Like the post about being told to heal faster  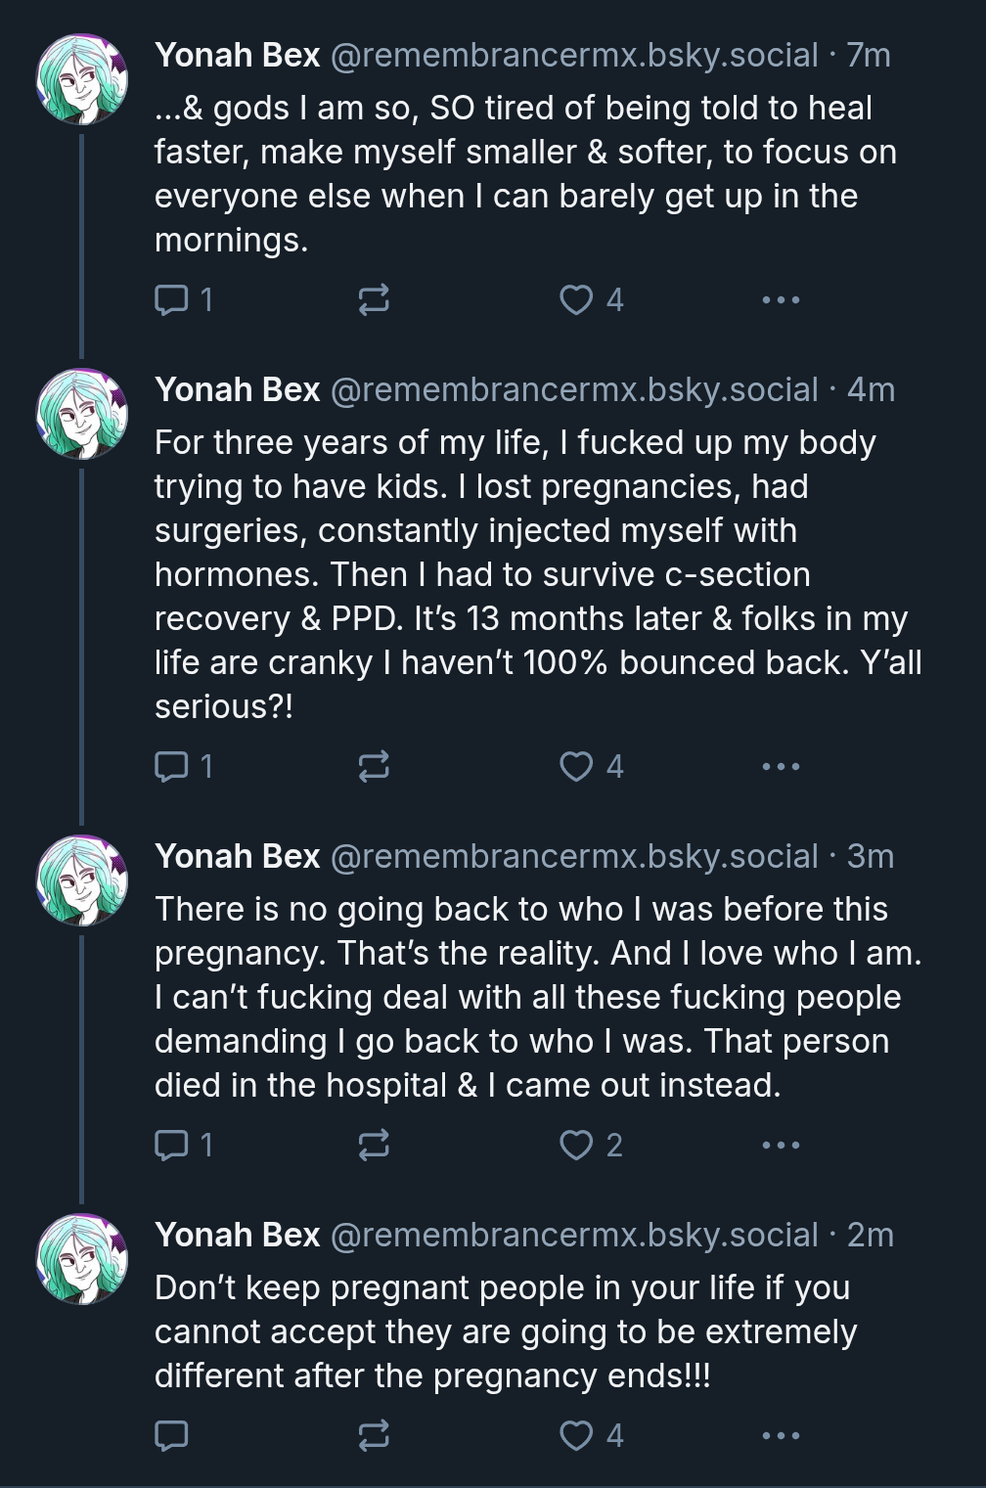[576, 299]
